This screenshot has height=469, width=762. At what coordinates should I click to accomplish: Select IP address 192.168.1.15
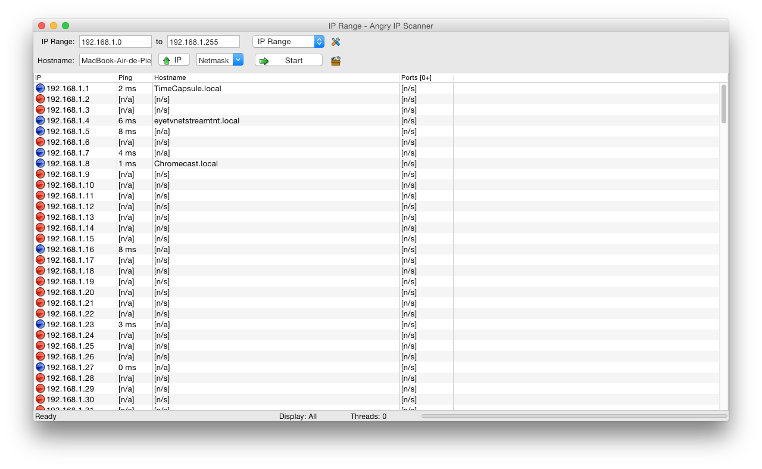click(70, 238)
